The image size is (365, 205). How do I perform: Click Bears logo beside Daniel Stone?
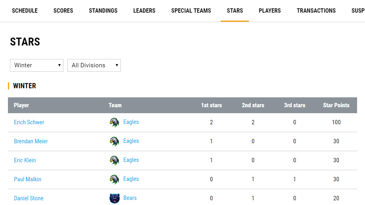[114, 198]
